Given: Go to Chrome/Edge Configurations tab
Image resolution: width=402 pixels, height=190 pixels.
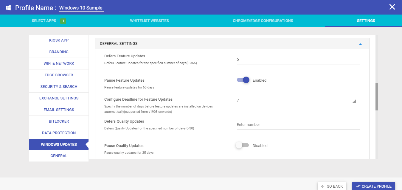Looking at the screenshot, I should (263, 21).
